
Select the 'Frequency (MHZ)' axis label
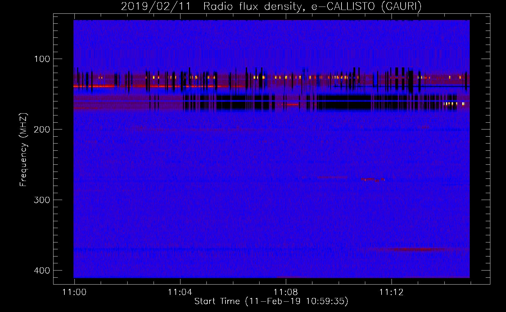23,150
